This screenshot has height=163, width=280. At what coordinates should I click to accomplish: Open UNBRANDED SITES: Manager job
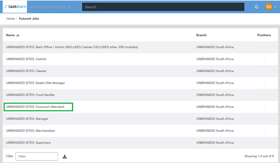tap(27, 119)
